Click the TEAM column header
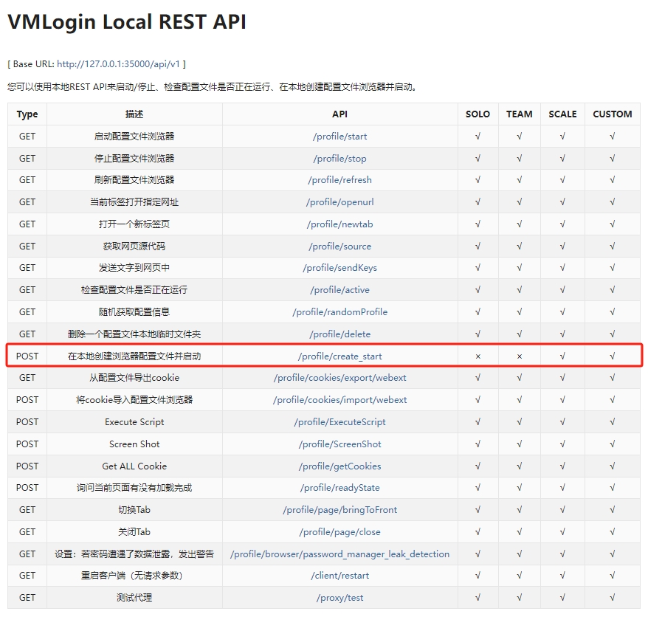Image resolution: width=648 pixels, height=617 pixels. tap(520, 114)
